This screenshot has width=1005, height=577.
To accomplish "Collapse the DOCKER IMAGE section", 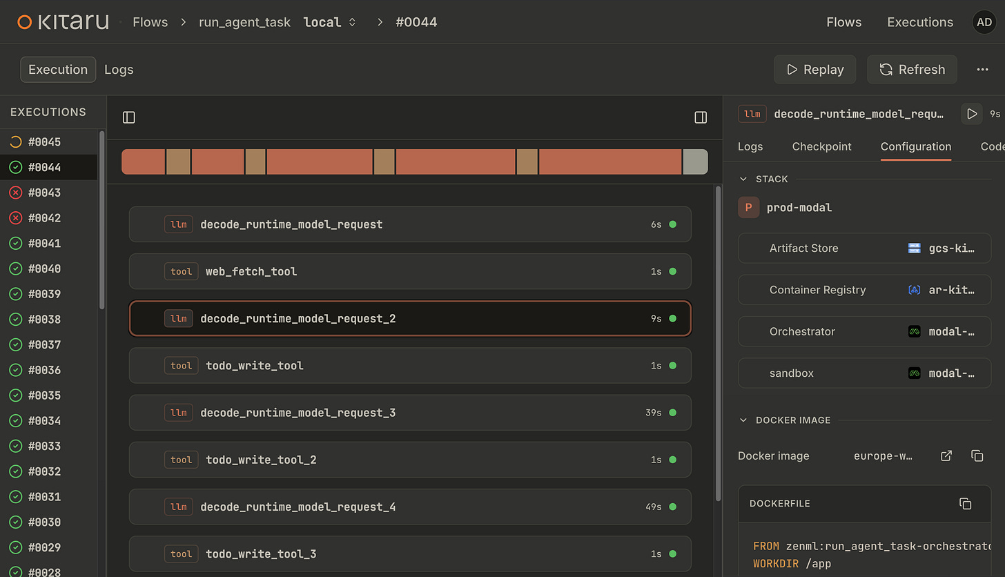I will (x=743, y=420).
